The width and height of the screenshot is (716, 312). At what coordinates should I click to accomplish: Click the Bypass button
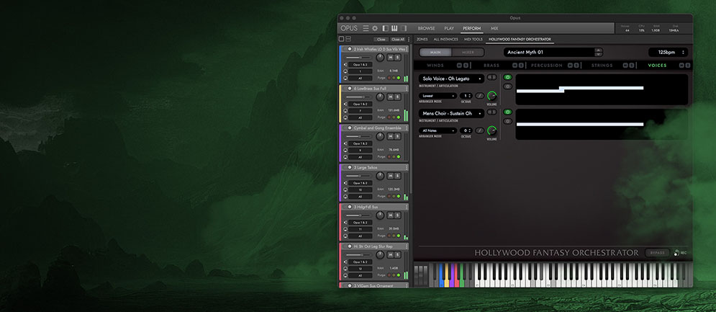tap(657, 252)
